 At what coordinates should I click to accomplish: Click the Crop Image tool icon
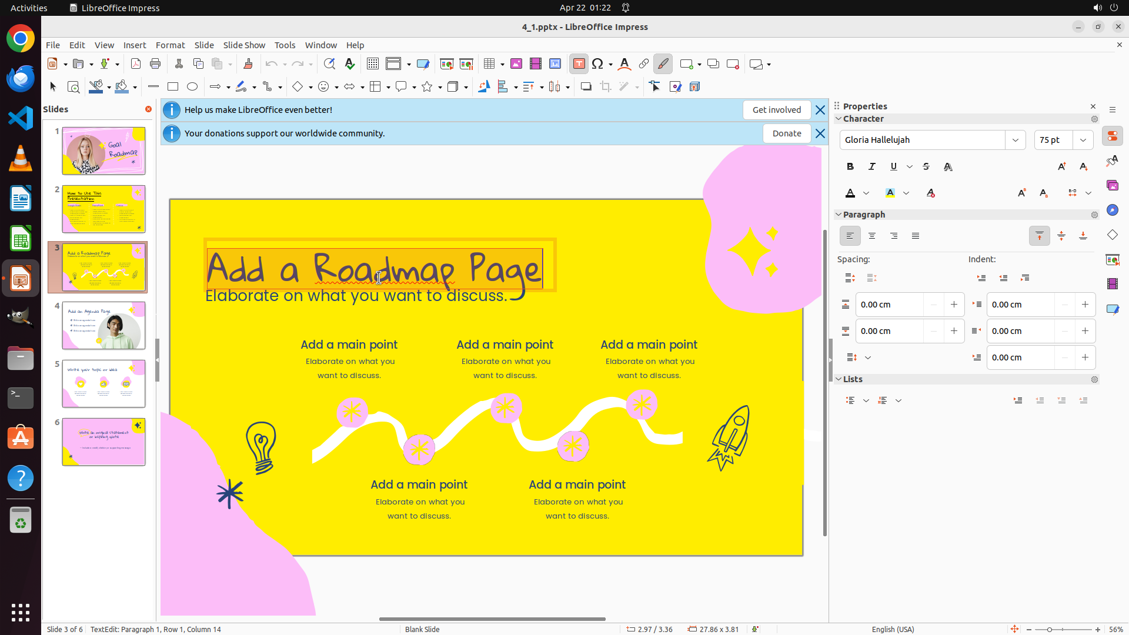(605, 87)
